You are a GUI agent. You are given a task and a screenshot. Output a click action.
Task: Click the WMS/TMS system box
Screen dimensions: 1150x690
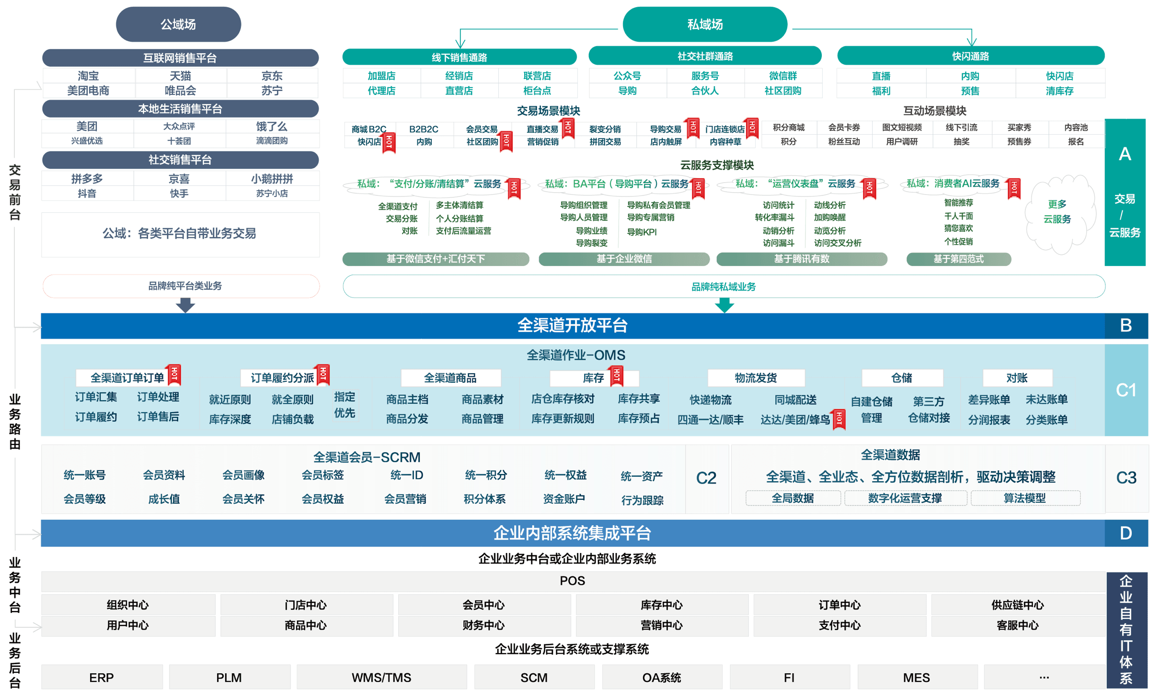pos(381,678)
